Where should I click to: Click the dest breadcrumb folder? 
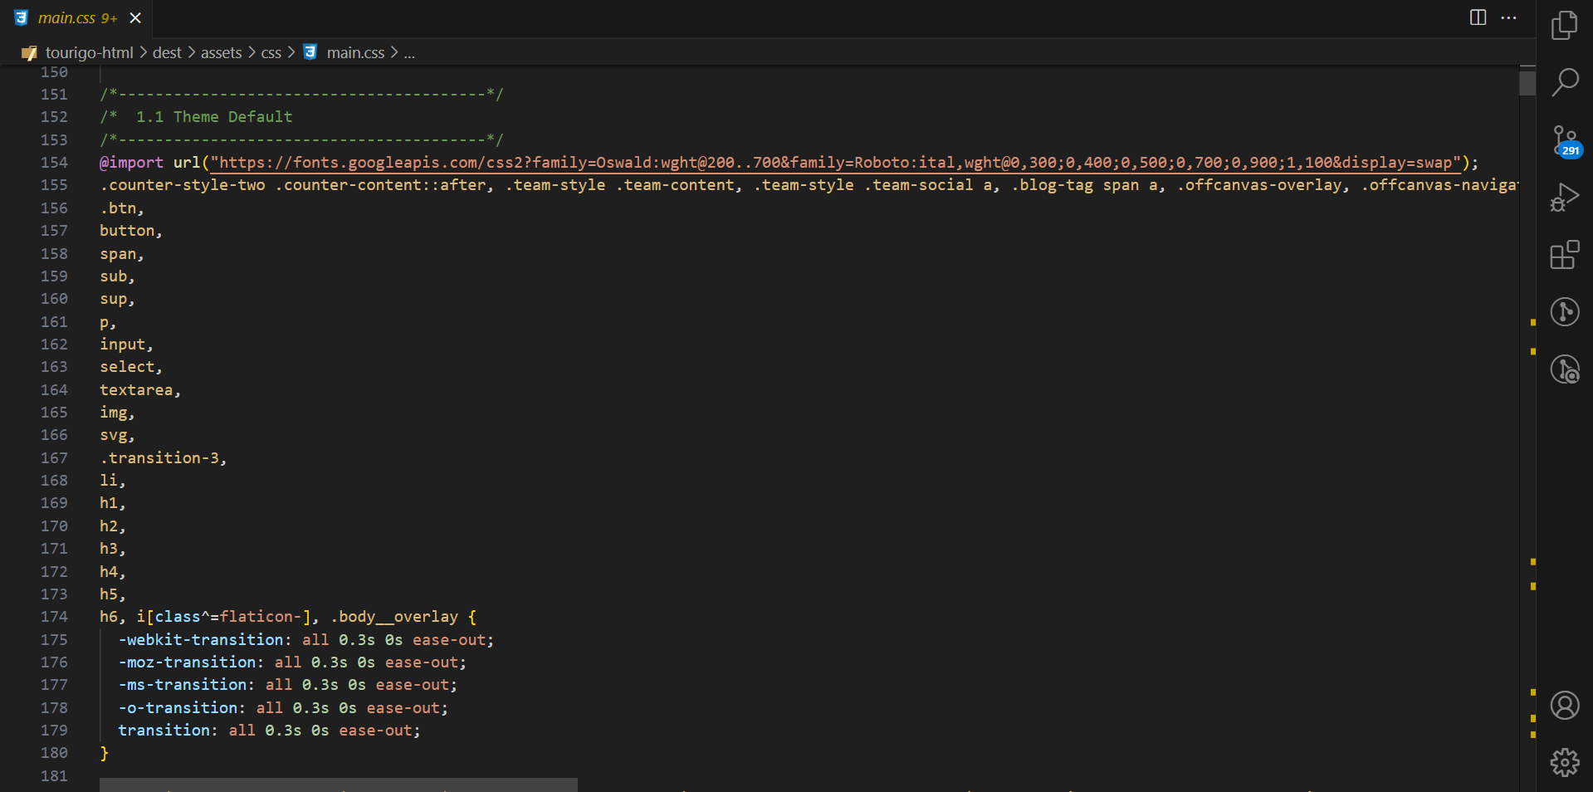click(167, 52)
